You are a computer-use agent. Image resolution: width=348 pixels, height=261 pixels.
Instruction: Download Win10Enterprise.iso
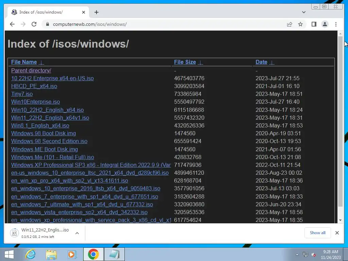(x=35, y=102)
